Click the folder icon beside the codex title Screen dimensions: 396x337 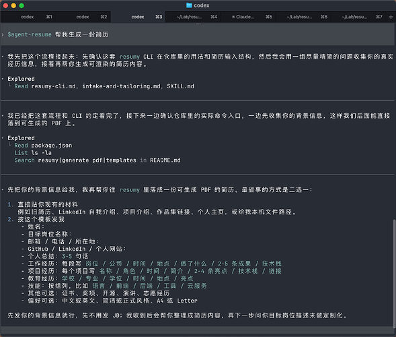(x=189, y=5)
